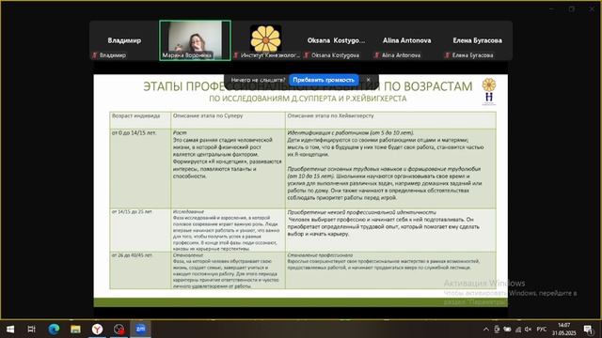Click the muted volume tray icon
The height and width of the screenshot is (338, 602).
coord(529,330)
